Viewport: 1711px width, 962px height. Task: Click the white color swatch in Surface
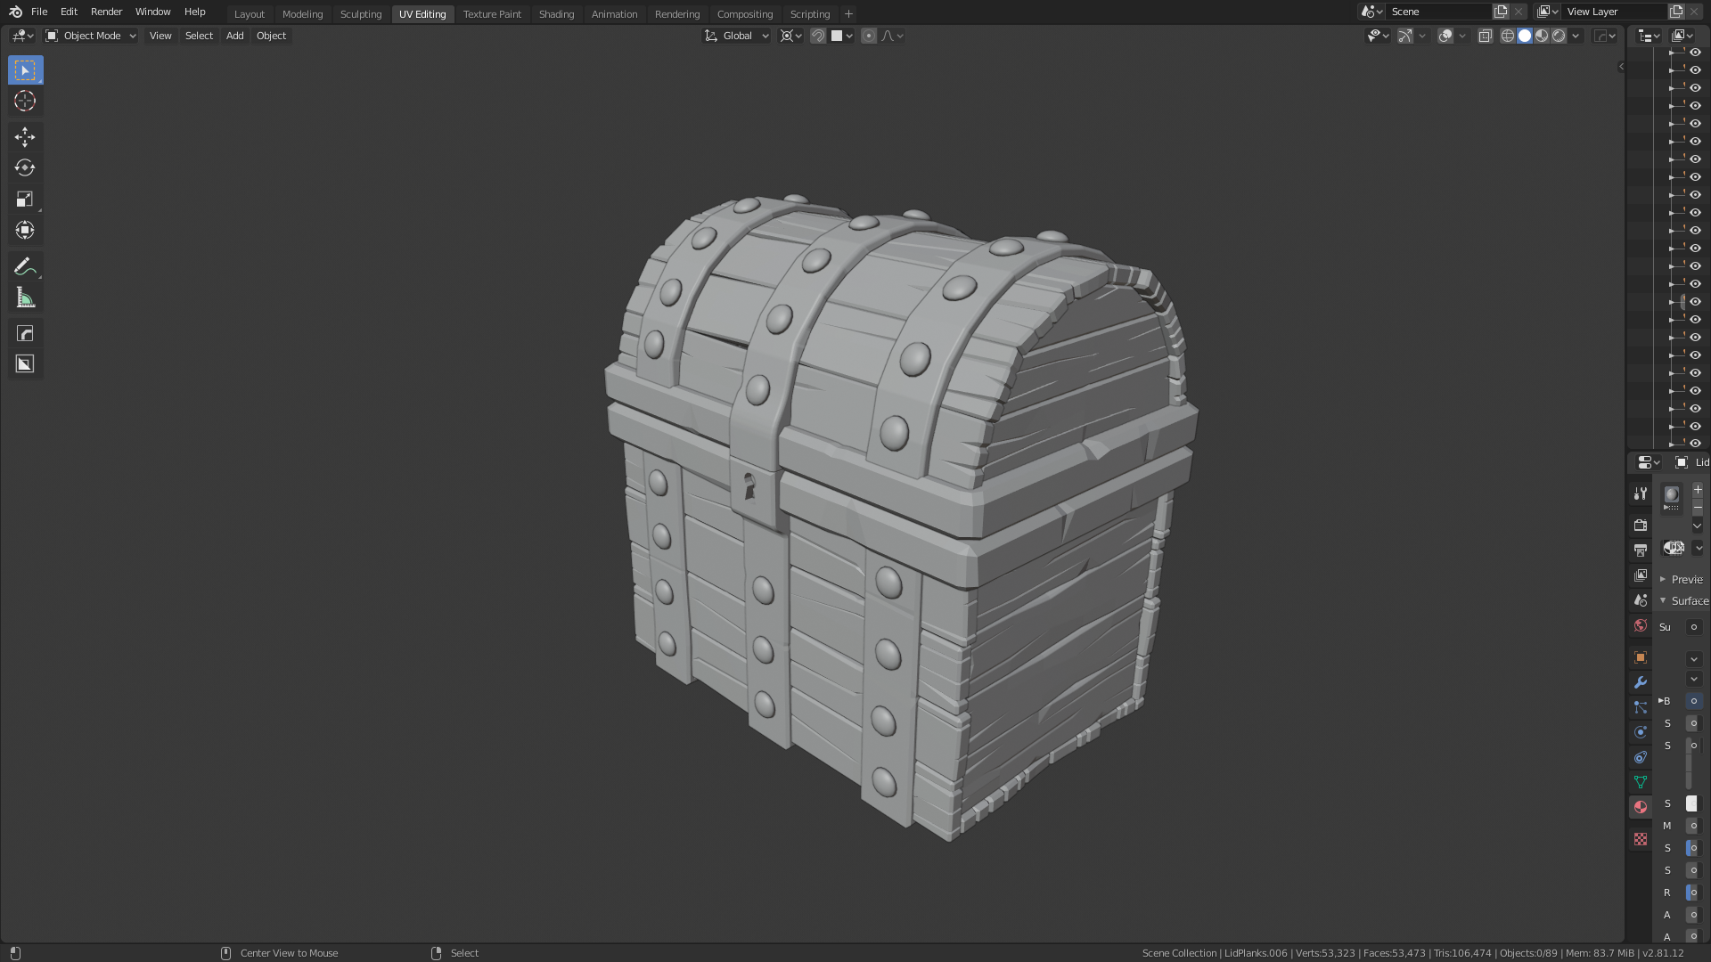tap(1691, 803)
